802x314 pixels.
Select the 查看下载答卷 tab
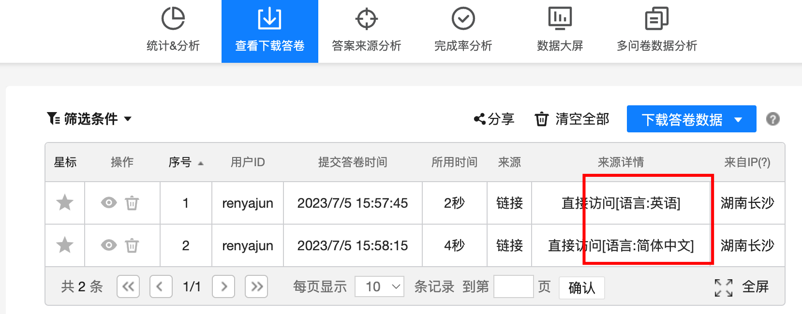(270, 31)
